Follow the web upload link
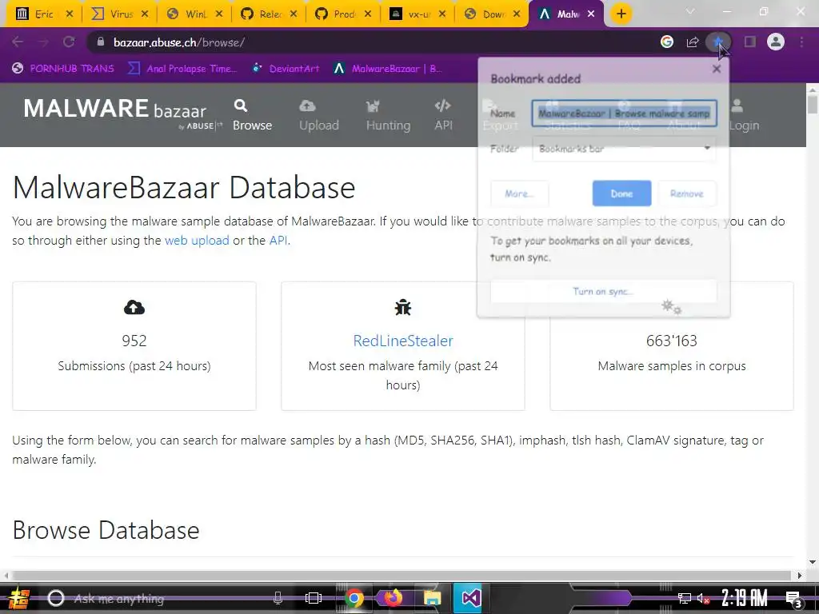Screen dimensions: 819x614 point(197,240)
